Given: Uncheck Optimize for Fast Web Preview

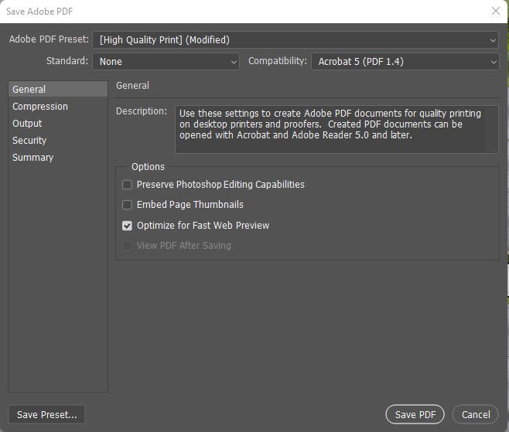Looking at the screenshot, I should [x=127, y=226].
